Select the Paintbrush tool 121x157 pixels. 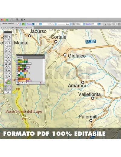pos(6,49)
